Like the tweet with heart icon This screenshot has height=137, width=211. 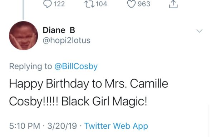[131, 4]
